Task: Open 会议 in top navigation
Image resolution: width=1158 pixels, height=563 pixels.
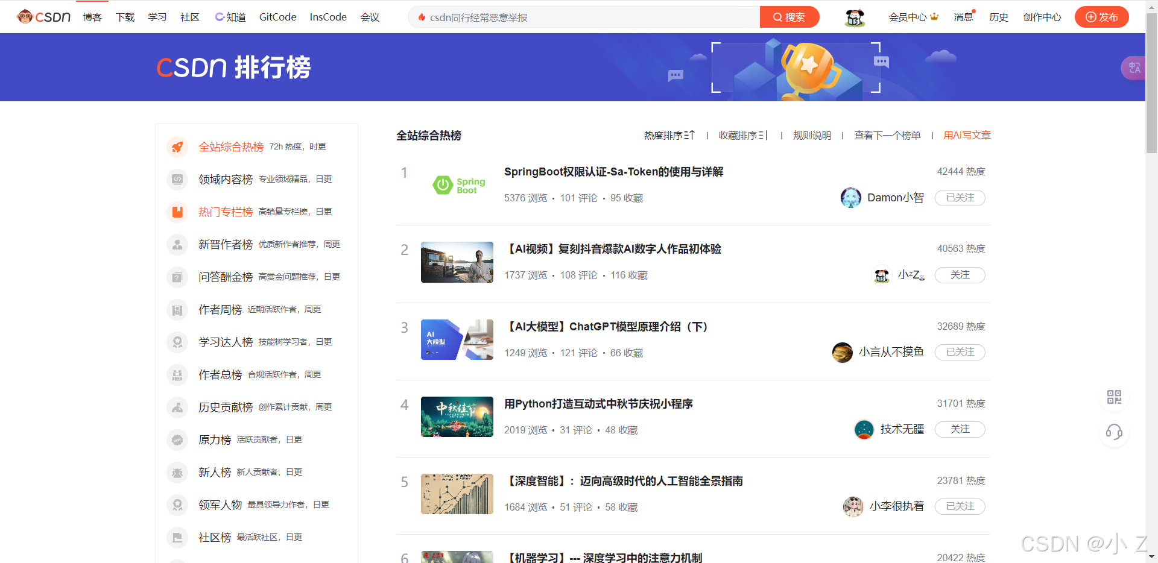Action: 370,17
